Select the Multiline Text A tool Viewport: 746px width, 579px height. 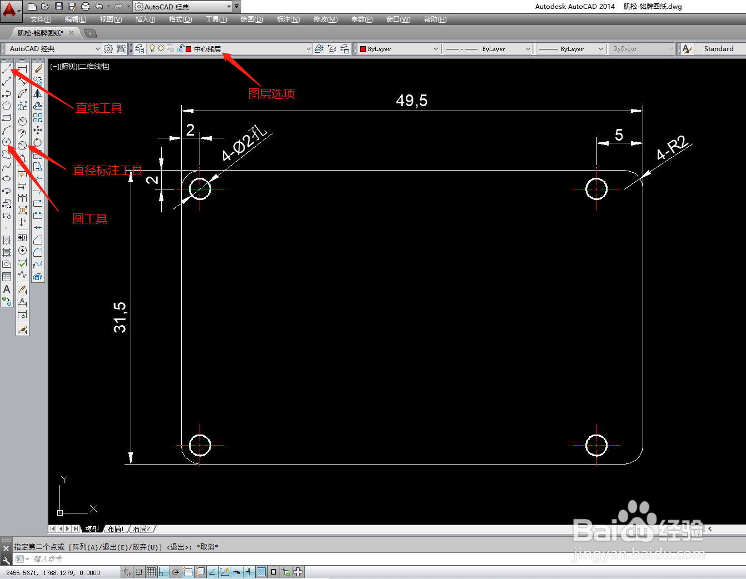point(7,289)
